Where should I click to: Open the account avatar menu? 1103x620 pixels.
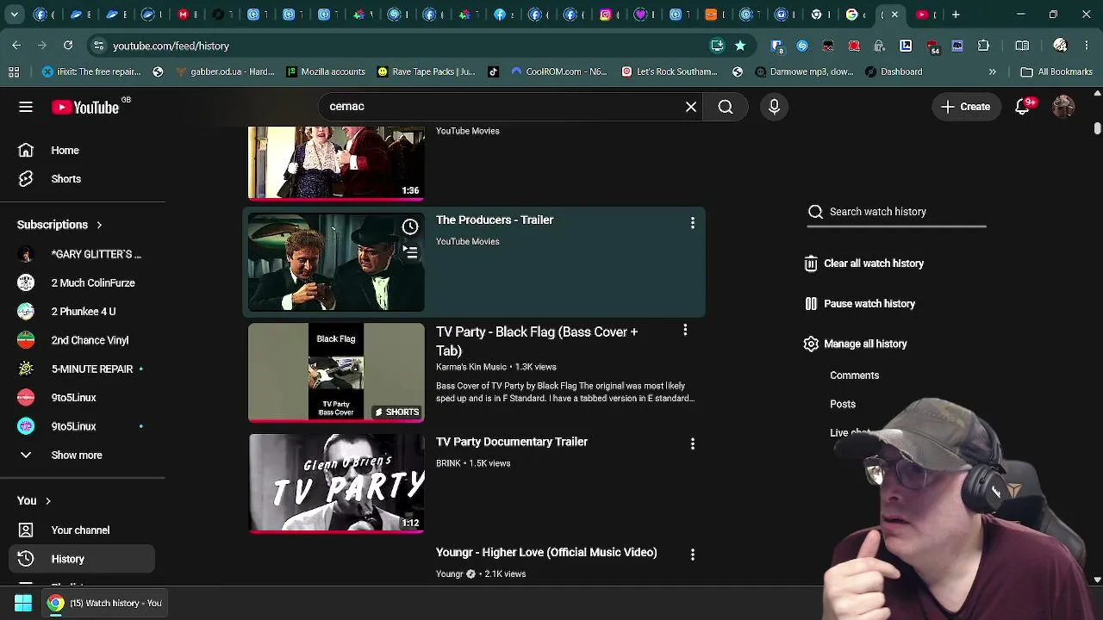click(x=1063, y=107)
